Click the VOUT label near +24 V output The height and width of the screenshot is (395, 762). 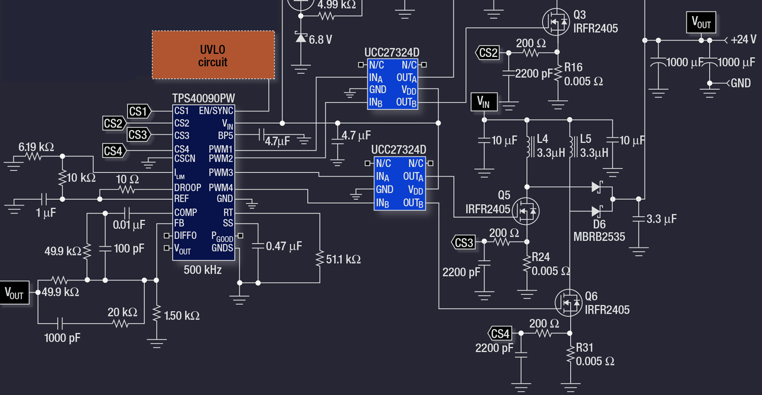701,22
